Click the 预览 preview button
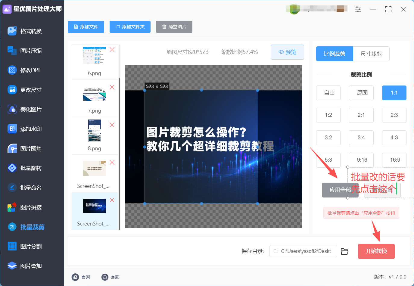This screenshot has width=414, height=286. coord(287,52)
